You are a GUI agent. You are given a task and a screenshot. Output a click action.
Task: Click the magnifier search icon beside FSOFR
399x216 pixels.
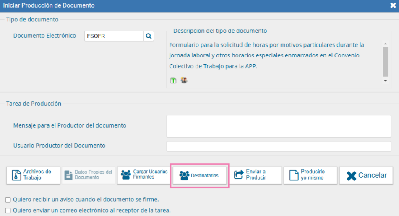point(149,36)
